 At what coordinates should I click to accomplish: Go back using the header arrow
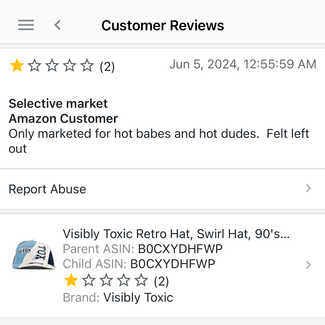pyautogui.click(x=57, y=25)
